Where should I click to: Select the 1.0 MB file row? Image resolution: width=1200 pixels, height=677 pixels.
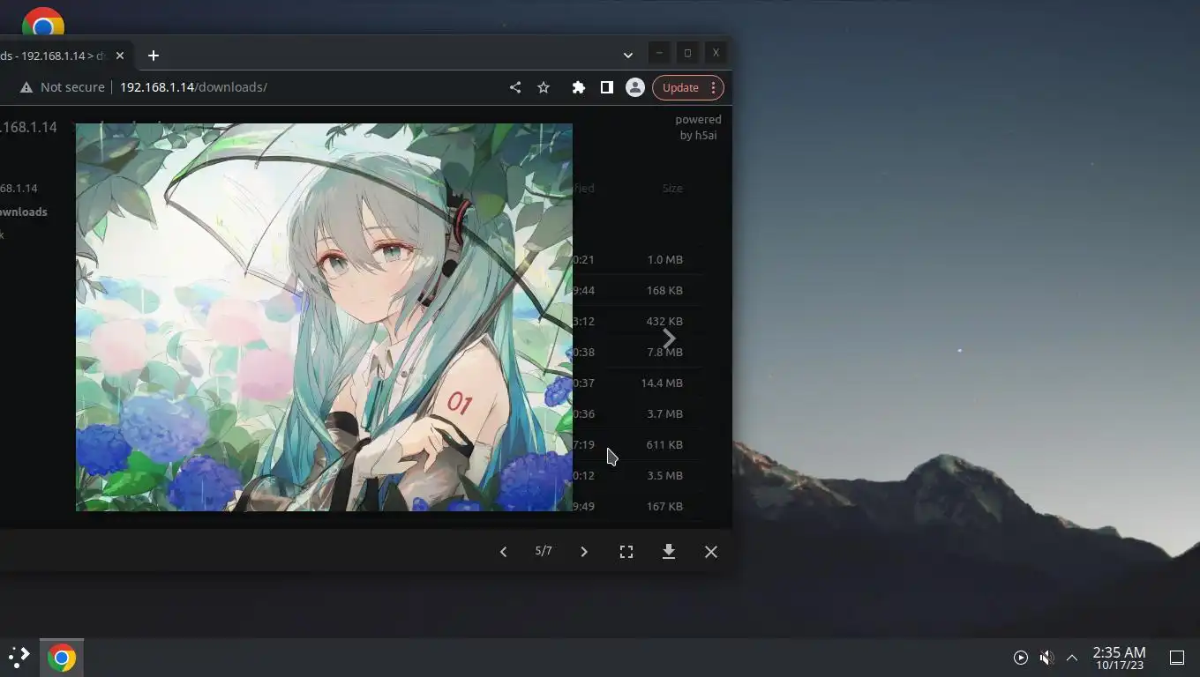point(637,259)
